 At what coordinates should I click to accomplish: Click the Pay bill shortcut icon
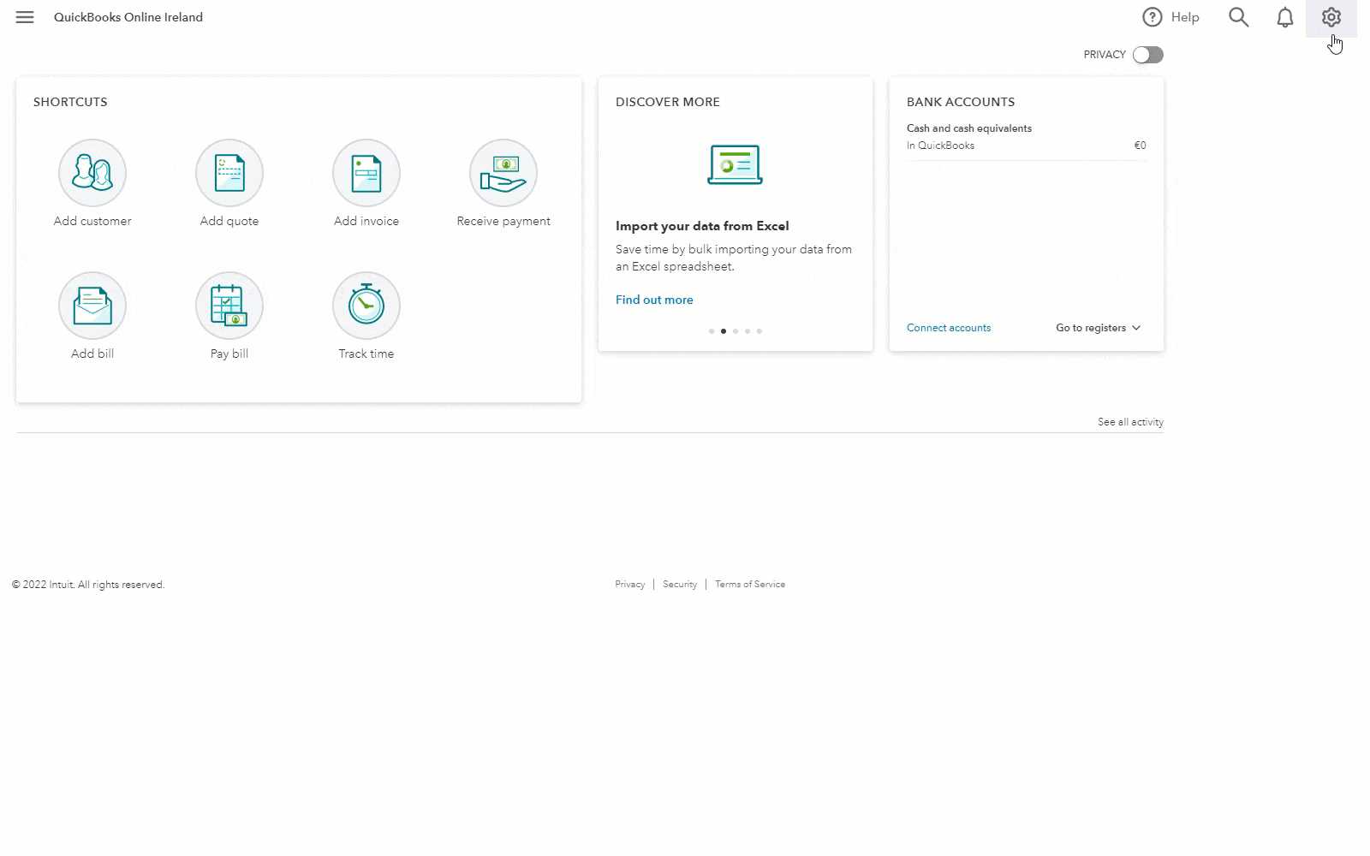click(x=229, y=306)
